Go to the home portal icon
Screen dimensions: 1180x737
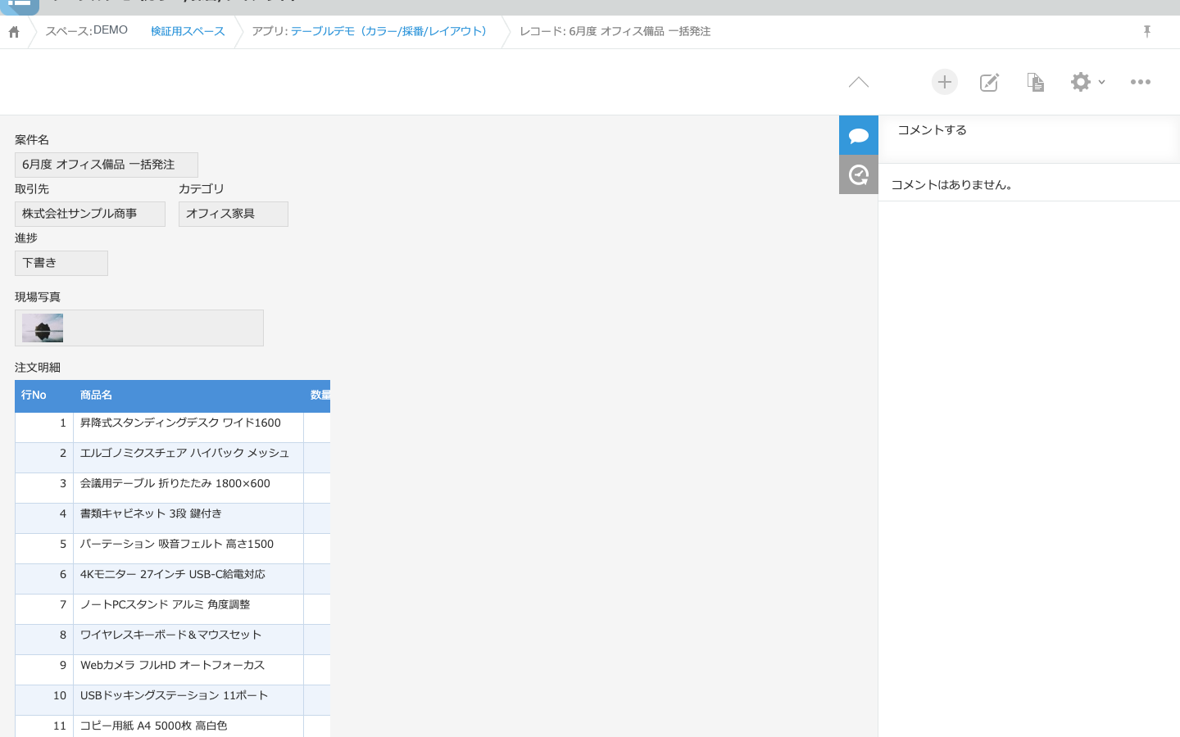[14, 32]
